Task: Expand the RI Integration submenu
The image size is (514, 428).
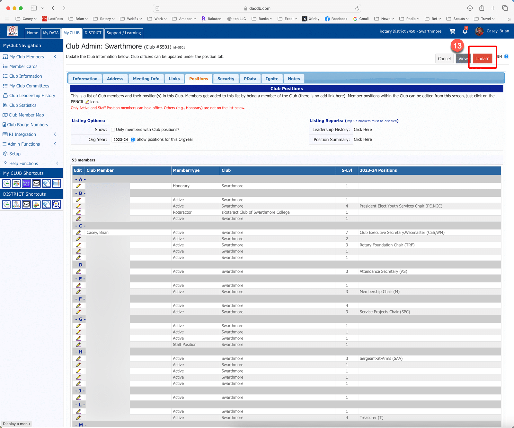Action: pyautogui.click(x=55, y=134)
